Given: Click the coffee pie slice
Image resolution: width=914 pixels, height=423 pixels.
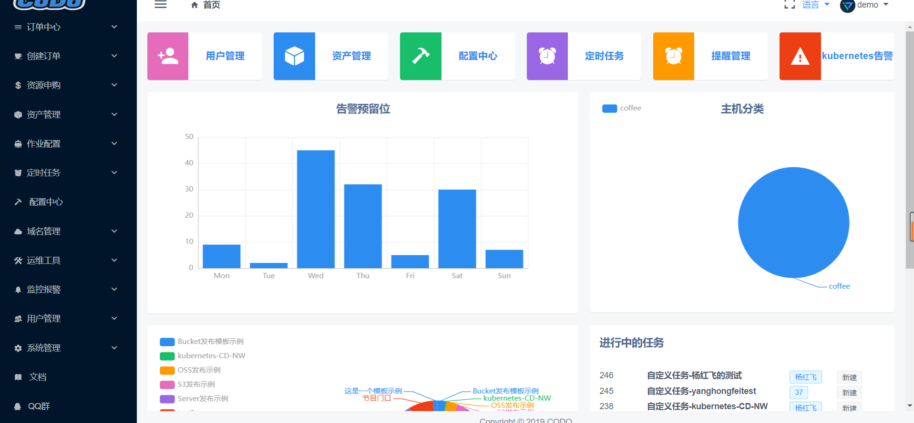Looking at the screenshot, I should (793, 222).
